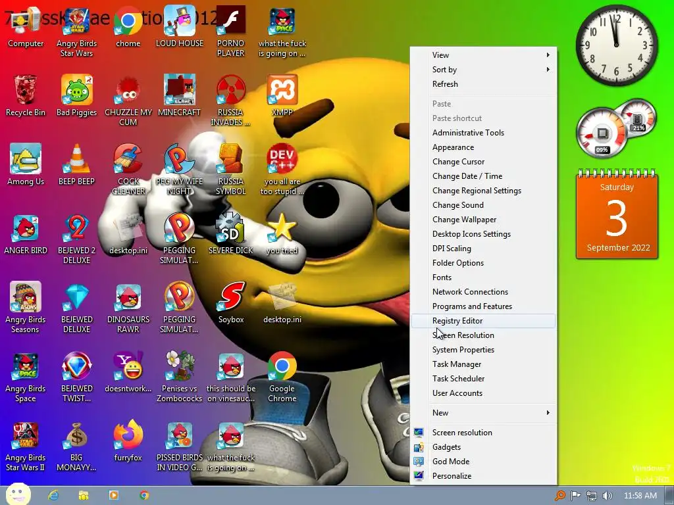Launch Task Manager from context menu
Viewport: 674px width, 505px height.
pos(484,364)
